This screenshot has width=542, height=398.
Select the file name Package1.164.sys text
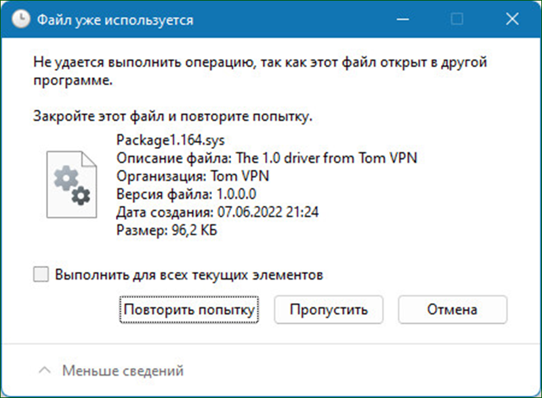point(171,140)
